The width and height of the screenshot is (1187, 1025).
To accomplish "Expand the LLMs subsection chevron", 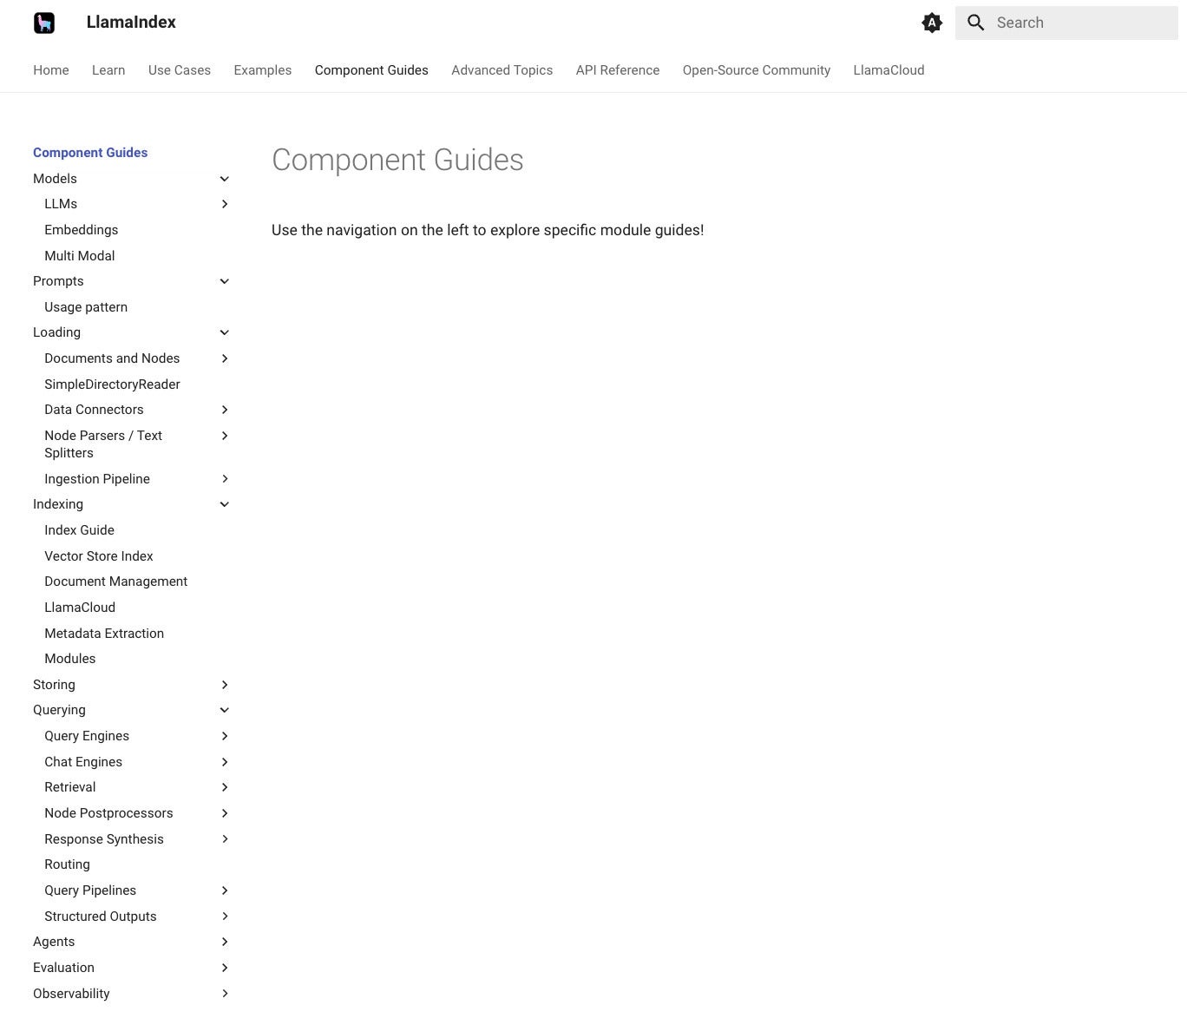I will pos(225,204).
